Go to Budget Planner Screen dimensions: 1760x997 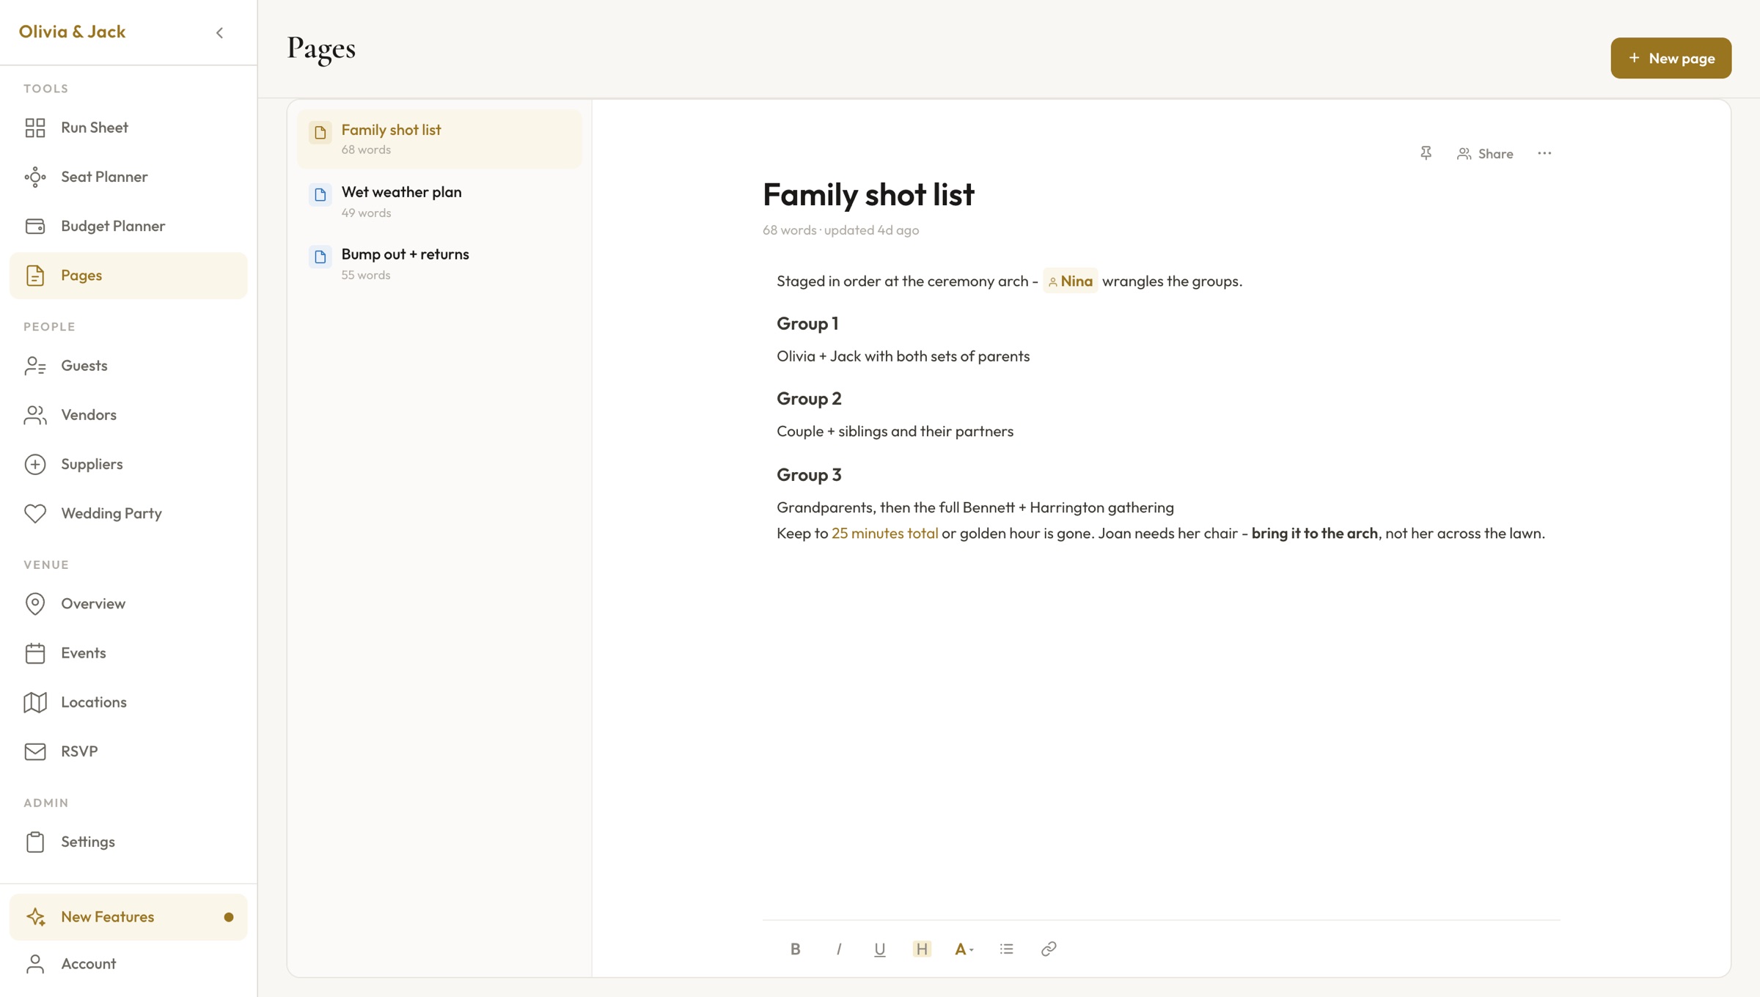tap(128, 226)
